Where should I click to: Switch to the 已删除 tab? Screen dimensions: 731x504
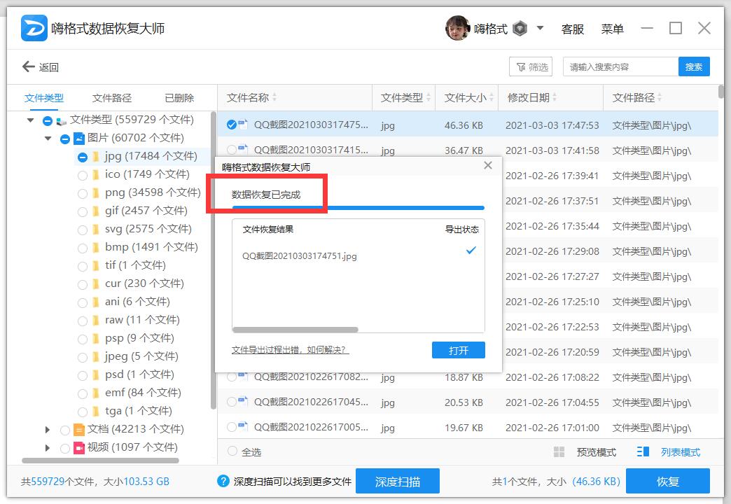point(179,98)
